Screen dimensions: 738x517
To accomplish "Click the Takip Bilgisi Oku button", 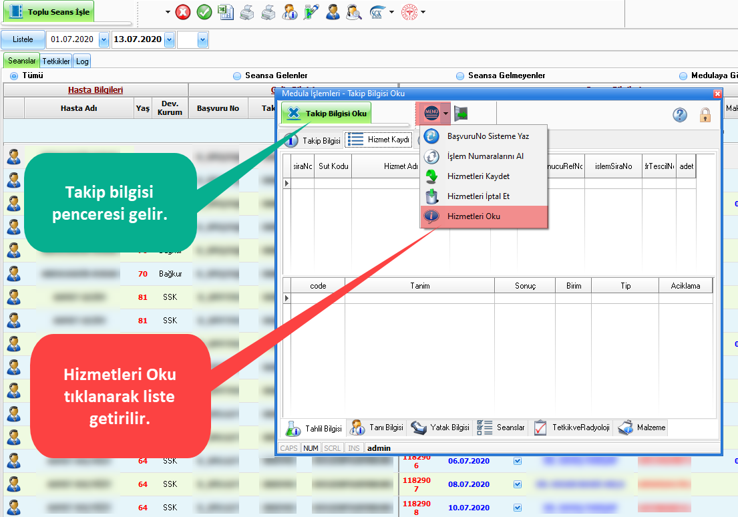I will 326,114.
